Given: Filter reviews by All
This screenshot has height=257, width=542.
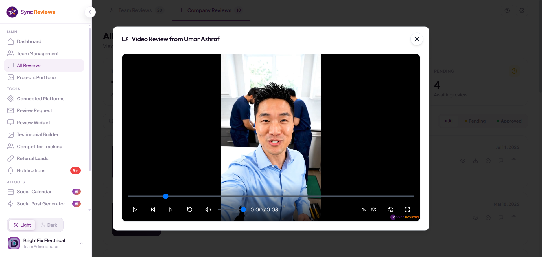Looking at the screenshot, I should [449, 121].
